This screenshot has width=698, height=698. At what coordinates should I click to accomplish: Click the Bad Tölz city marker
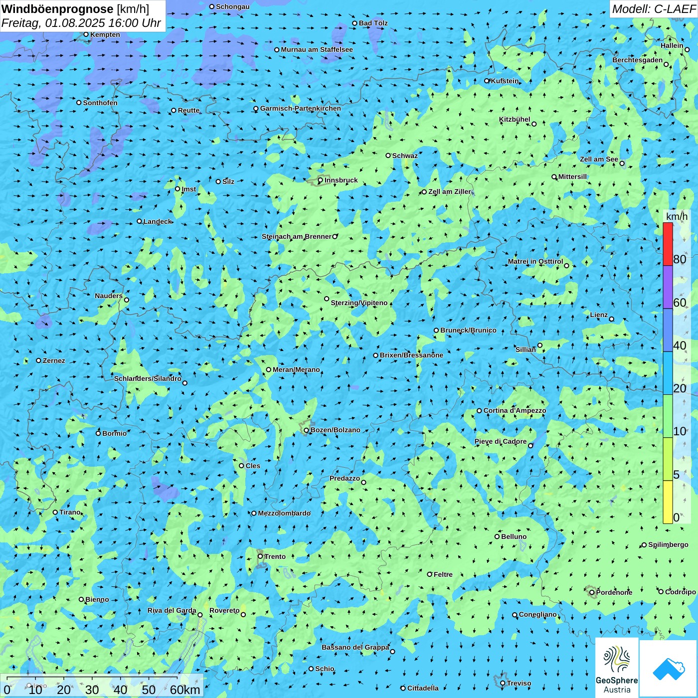pos(355,23)
